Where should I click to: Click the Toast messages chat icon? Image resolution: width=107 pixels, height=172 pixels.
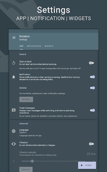click(14, 110)
